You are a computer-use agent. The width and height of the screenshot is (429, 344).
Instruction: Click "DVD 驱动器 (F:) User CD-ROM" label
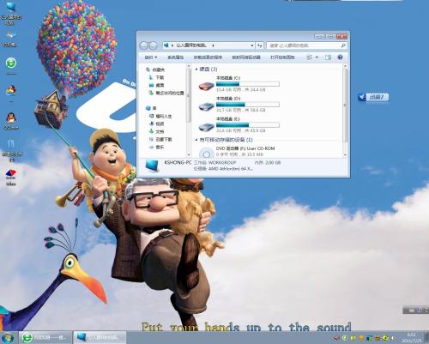[x=245, y=148]
